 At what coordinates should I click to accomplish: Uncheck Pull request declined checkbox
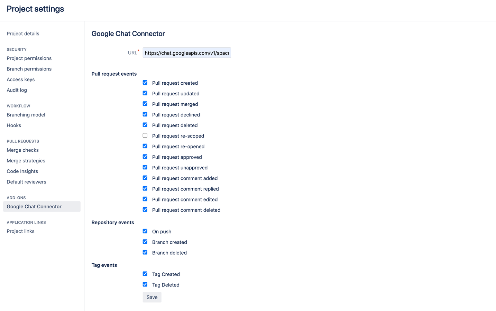pyautogui.click(x=145, y=114)
